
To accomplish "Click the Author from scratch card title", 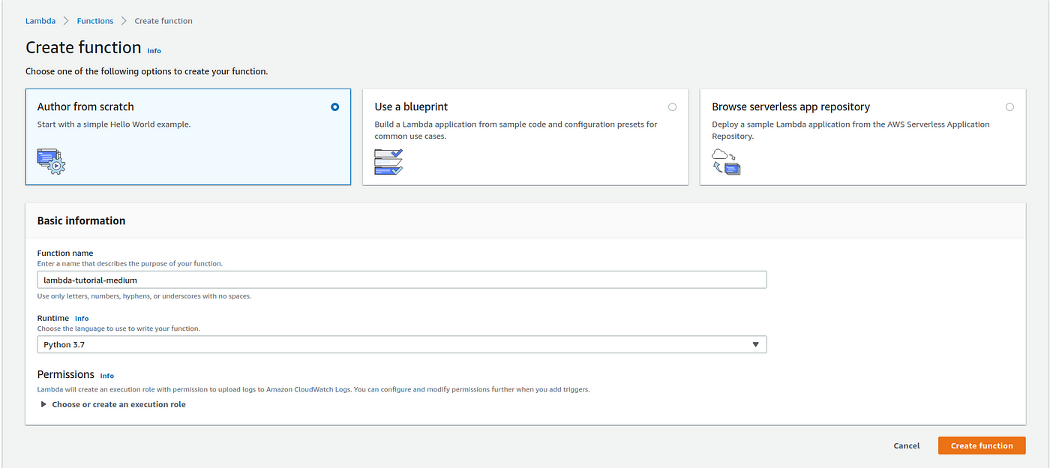I will click(85, 107).
